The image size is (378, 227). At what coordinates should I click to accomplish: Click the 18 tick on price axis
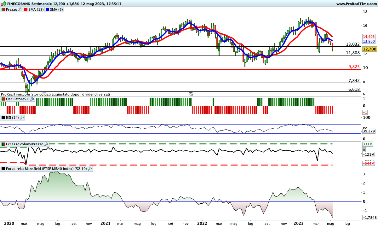365,12
